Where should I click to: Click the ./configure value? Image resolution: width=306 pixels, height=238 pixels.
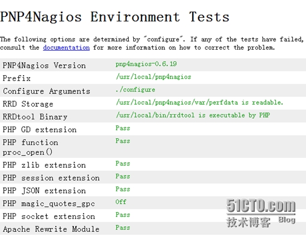[135, 90]
